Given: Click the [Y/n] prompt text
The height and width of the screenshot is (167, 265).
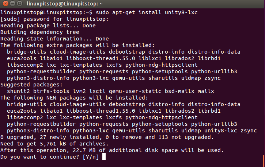Looking at the screenshot, I should click(91, 157).
